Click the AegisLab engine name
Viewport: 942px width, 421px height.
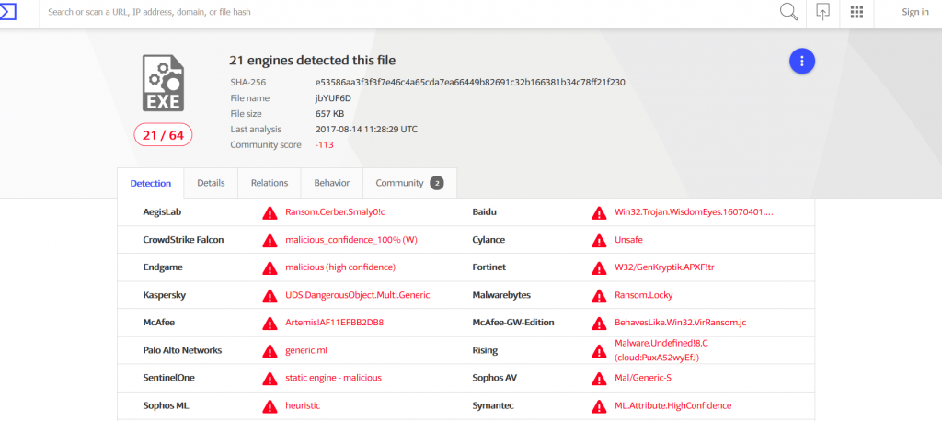tap(162, 212)
